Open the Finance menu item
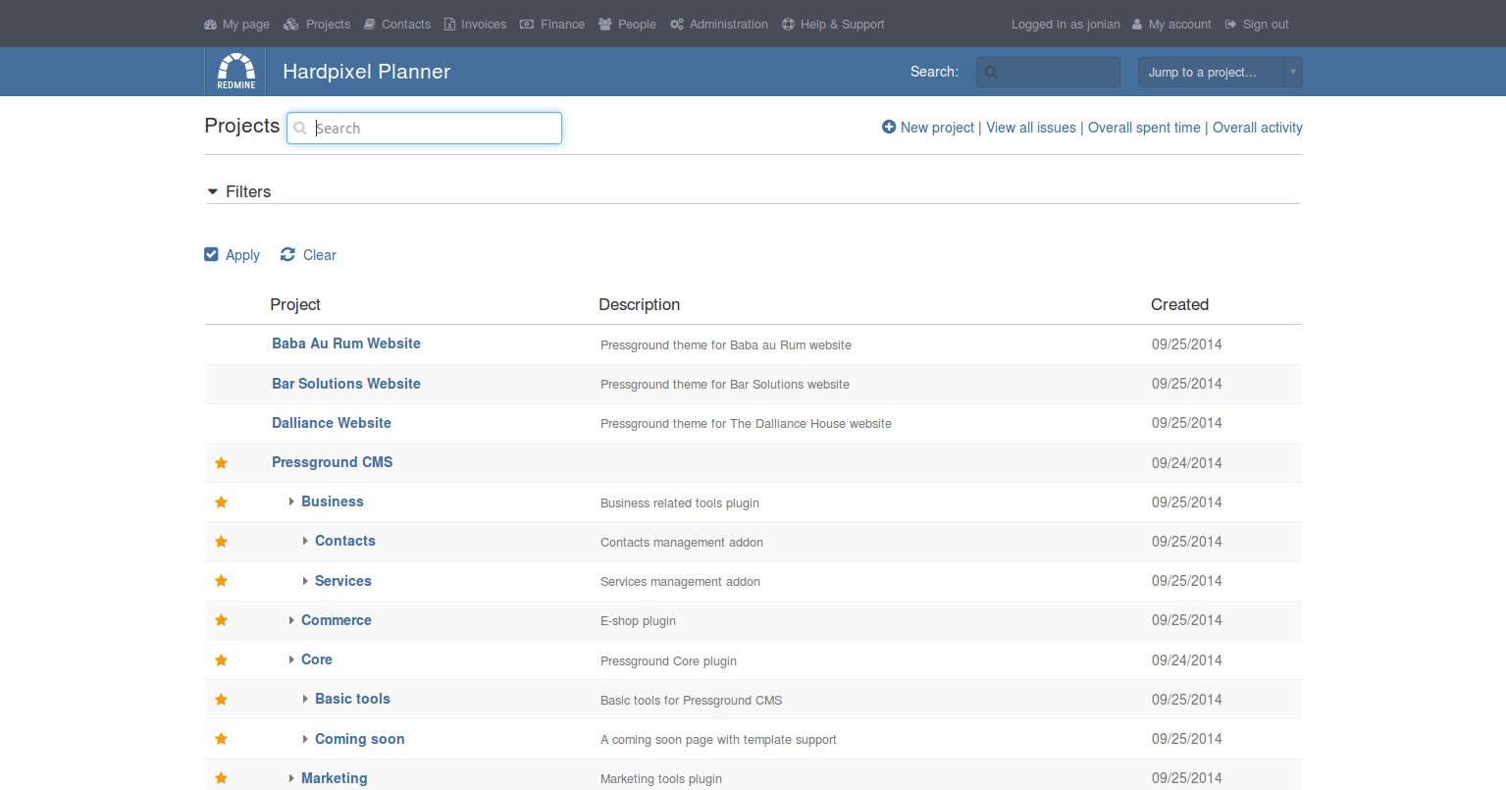The height and width of the screenshot is (790, 1506). [x=562, y=25]
